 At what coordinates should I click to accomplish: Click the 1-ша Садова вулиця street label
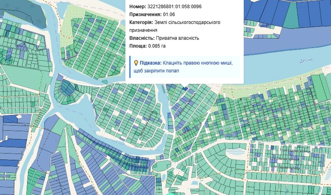coord(295,151)
